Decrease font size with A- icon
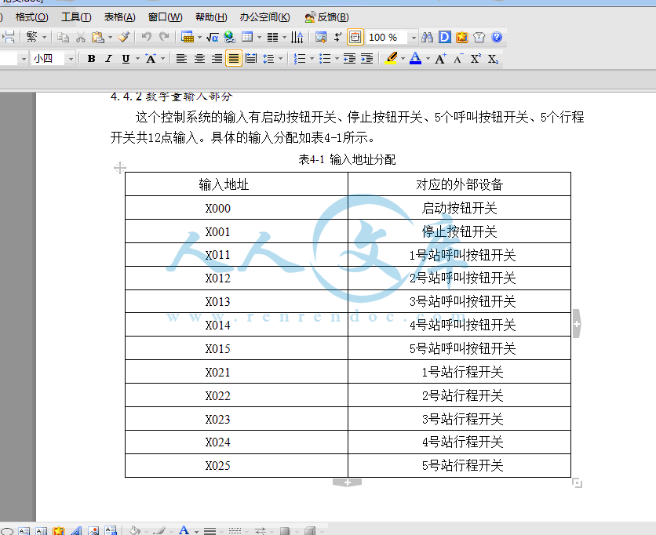Screen dimensions: 656x535 click(x=458, y=59)
